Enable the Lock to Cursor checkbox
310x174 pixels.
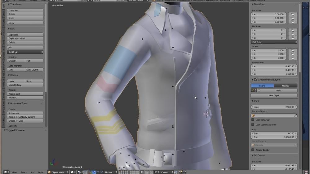click(253, 120)
